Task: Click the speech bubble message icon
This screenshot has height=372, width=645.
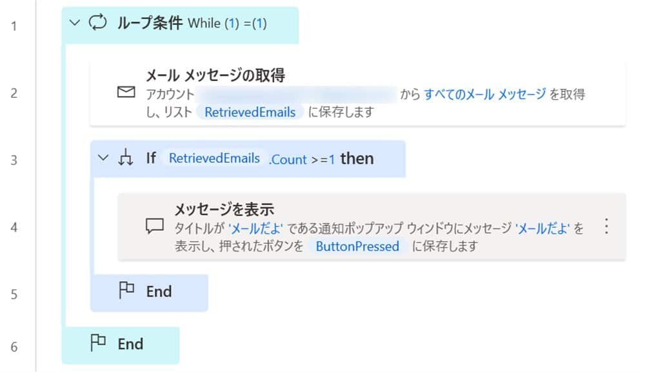Action: coord(155,227)
